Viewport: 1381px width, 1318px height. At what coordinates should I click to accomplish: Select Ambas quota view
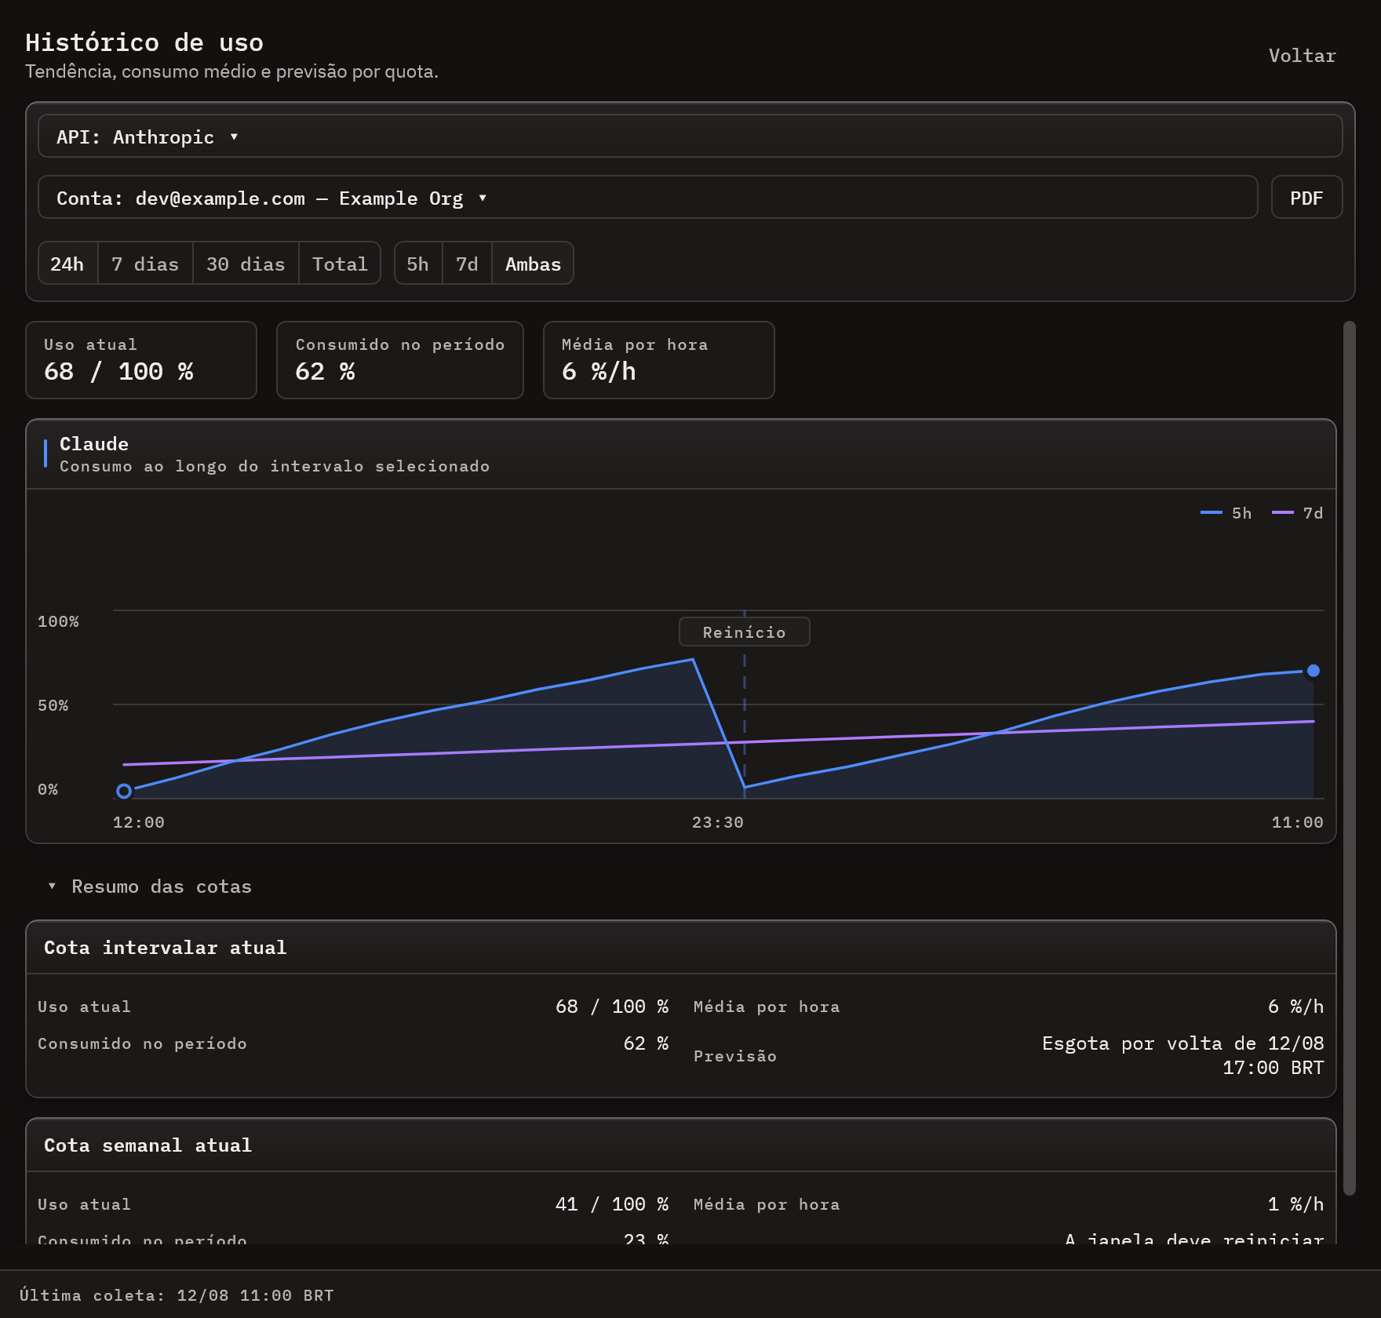[533, 264]
